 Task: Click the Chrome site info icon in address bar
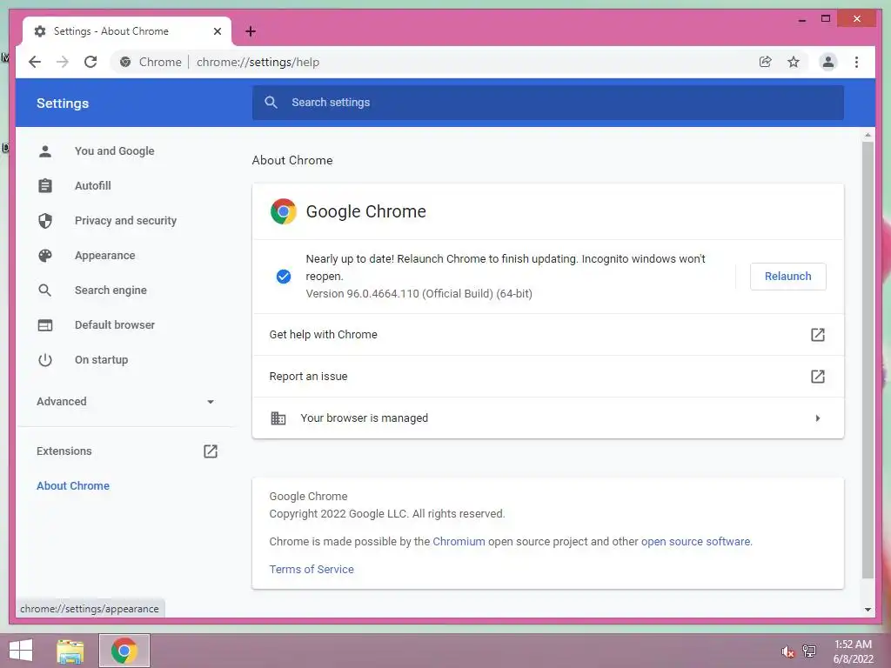point(125,62)
